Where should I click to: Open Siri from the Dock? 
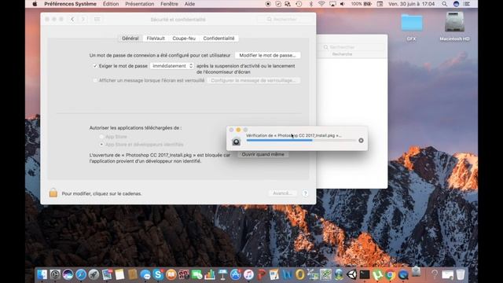tap(68, 274)
